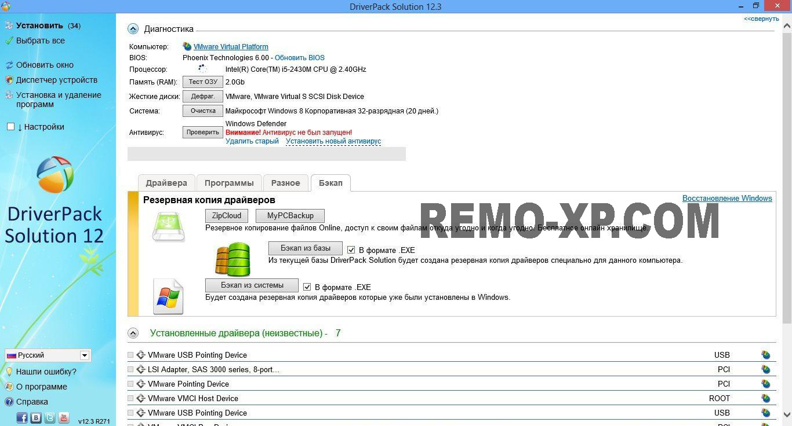Viewport: 792px width, 426px height.
Task: Uncheck .EXE format next to Бэкап из базы
Action: point(351,250)
